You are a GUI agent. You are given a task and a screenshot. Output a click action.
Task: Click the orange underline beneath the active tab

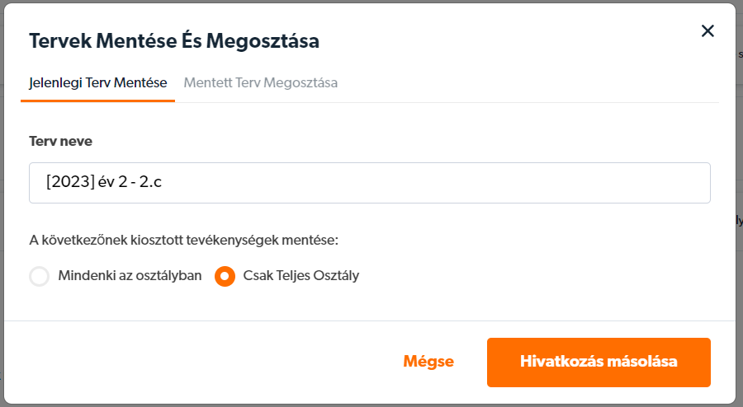tap(97, 101)
